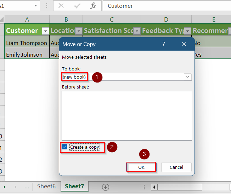Image resolution: width=231 pixels, height=194 pixels.
Task: Click the Before sheet list box
Action: click(x=127, y=116)
